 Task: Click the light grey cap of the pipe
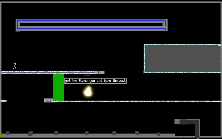click(177, 122)
